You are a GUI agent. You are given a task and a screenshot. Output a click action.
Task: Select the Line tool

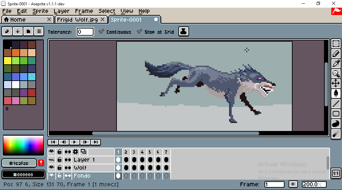coord(336,104)
